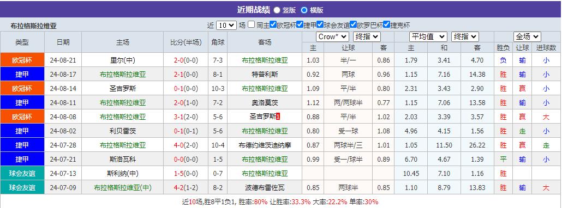
Task: Click draw odds value 11.50
Action: tap(444, 145)
